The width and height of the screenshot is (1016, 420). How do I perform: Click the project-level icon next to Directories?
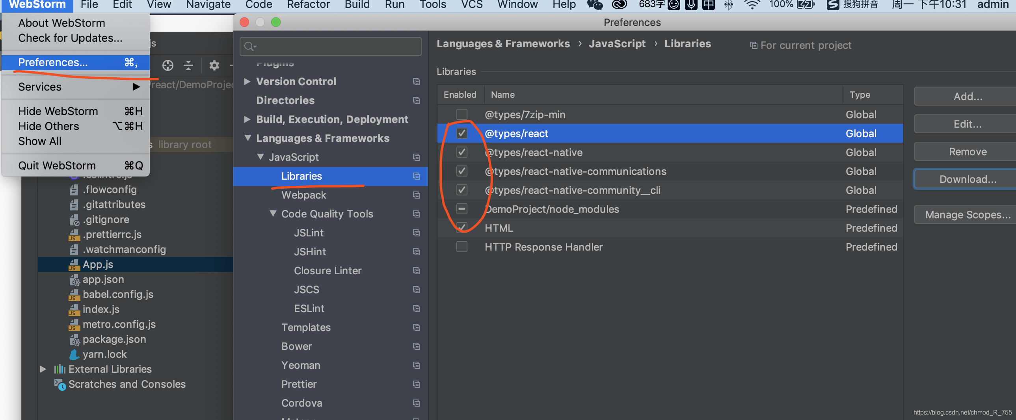[416, 100]
